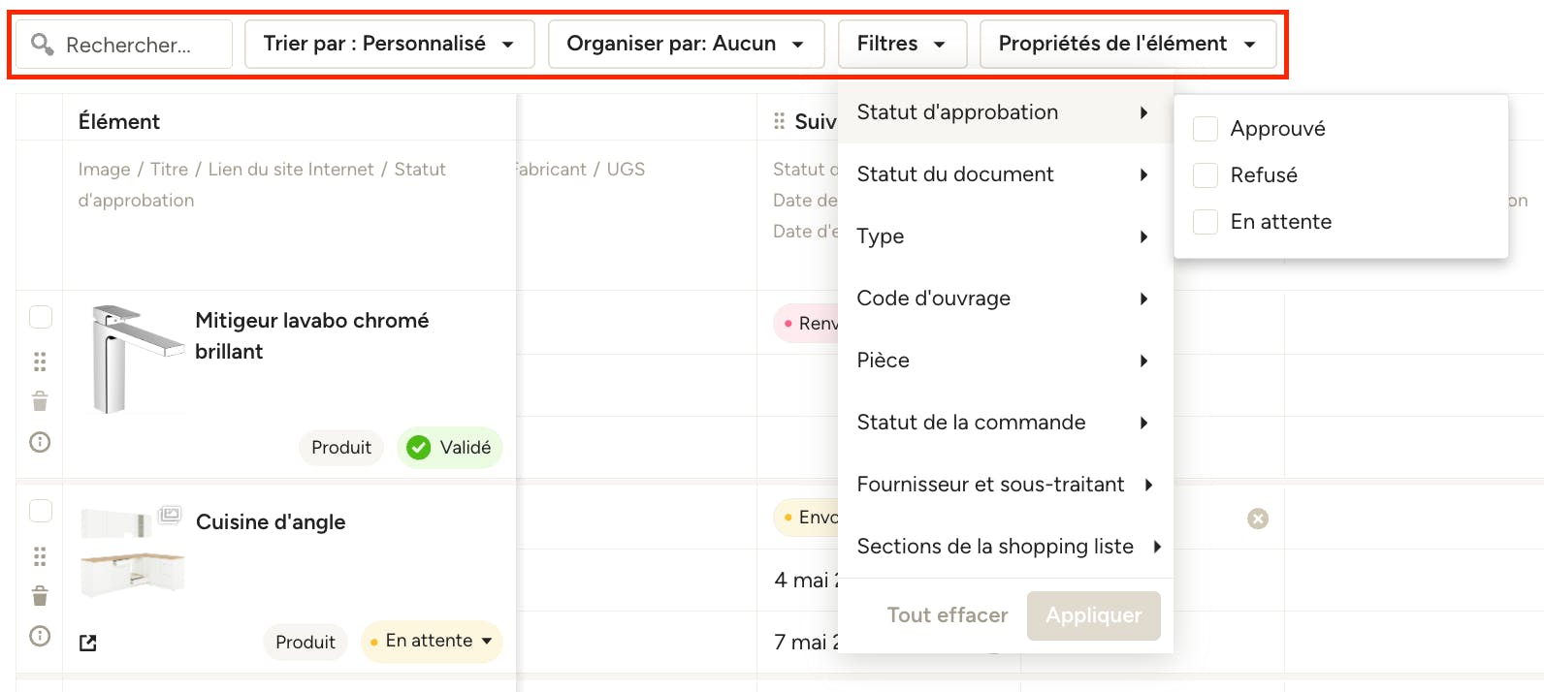
Task: Click the trash icon for Mitigeur lavabo row
Action: [x=40, y=401]
